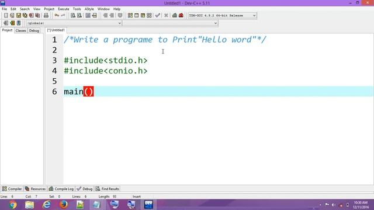Click line number 5 in the gutter
Image resolution: width=374 pixels, height=210 pixels.
pos(54,82)
